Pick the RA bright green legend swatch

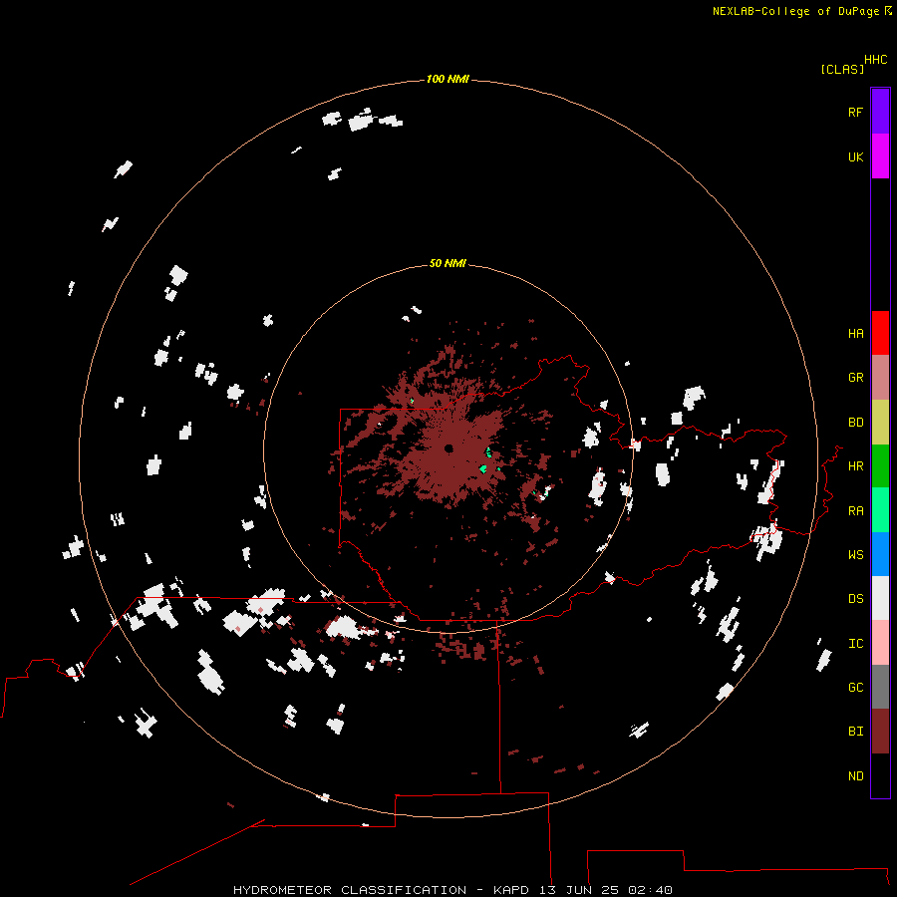point(880,510)
